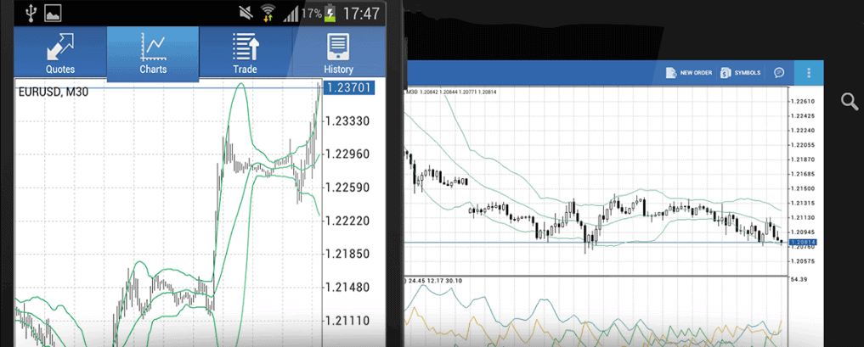Open the Trade tab
Viewport: 864px width, 347px height.
(246, 52)
